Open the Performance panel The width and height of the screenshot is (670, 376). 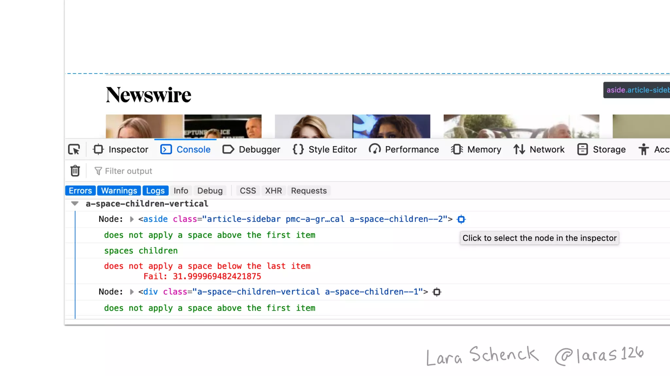[x=404, y=149]
